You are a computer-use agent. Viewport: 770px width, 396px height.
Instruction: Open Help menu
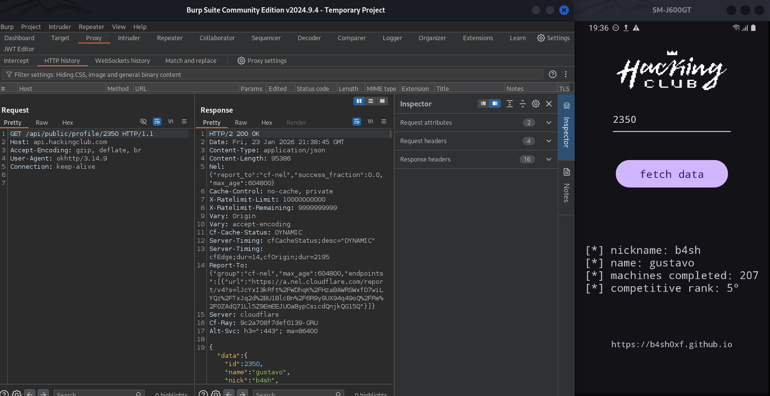click(140, 27)
